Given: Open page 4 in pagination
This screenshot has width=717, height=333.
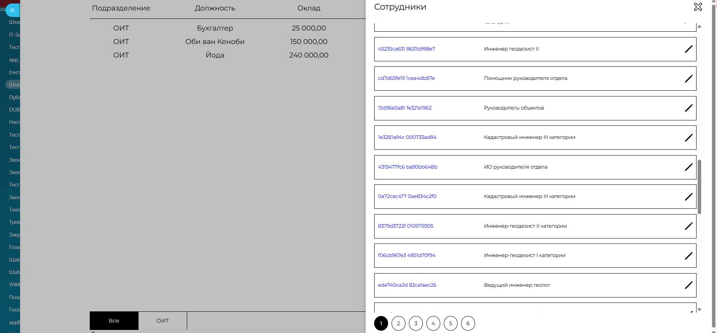Looking at the screenshot, I should (x=433, y=323).
